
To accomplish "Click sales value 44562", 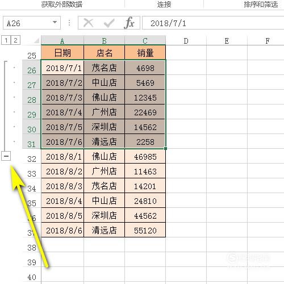I will click(x=145, y=215).
